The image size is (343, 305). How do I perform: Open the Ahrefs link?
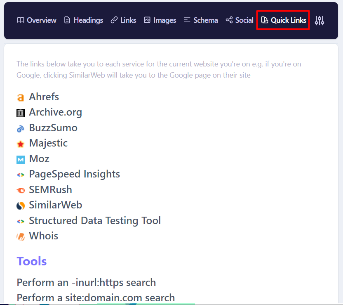44,97
